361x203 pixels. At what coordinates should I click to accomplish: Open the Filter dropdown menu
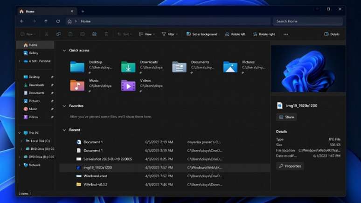(170, 34)
